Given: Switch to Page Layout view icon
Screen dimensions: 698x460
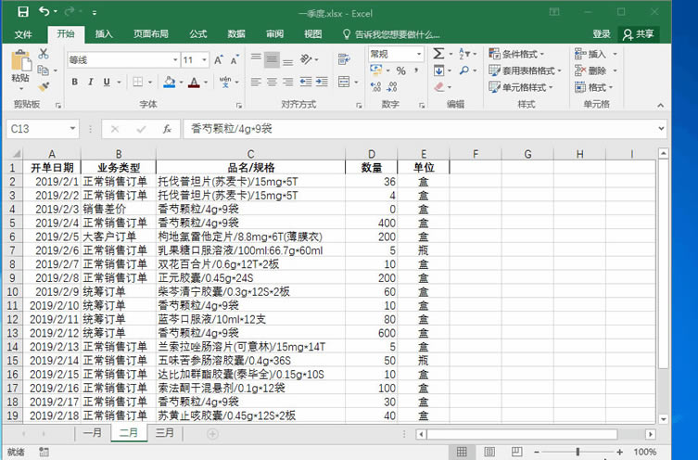Looking at the screenshot, I should (489, 452).
